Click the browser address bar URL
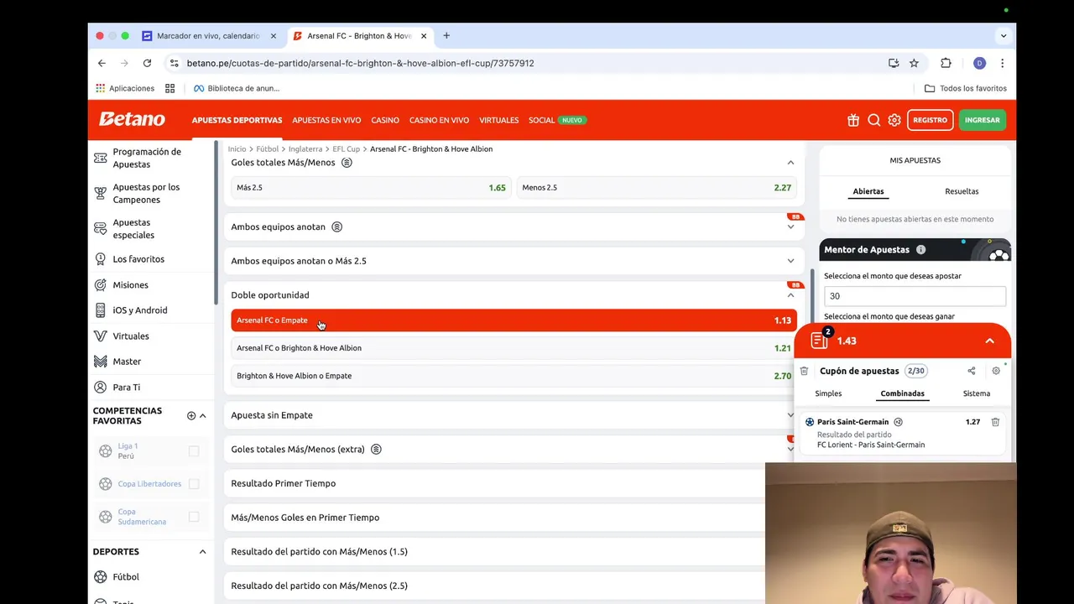 360,63
